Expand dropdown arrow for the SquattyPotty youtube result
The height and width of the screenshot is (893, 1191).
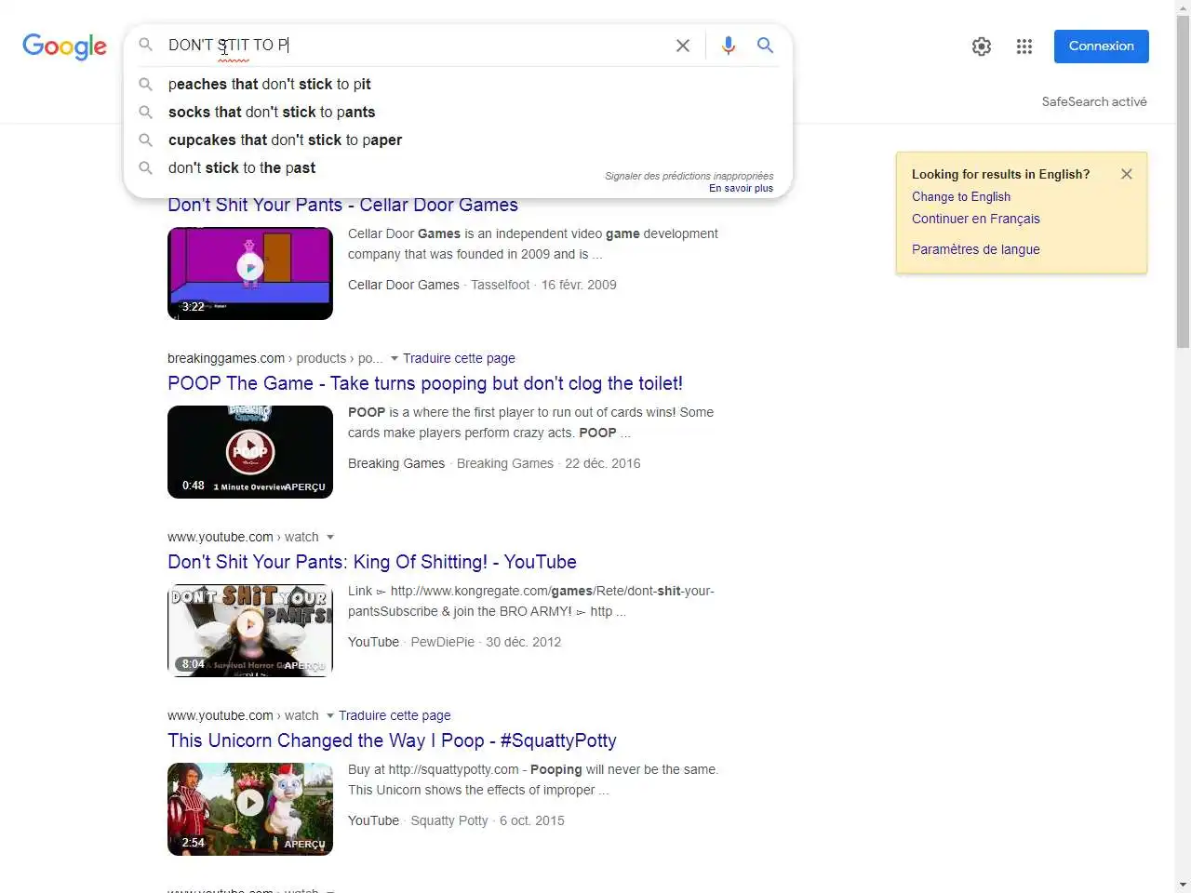pos(330,715)
